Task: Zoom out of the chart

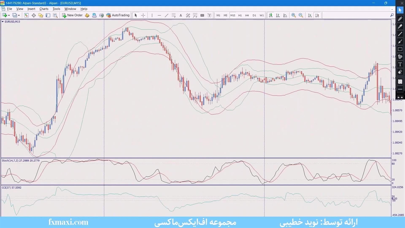Action: click(301, 15)
